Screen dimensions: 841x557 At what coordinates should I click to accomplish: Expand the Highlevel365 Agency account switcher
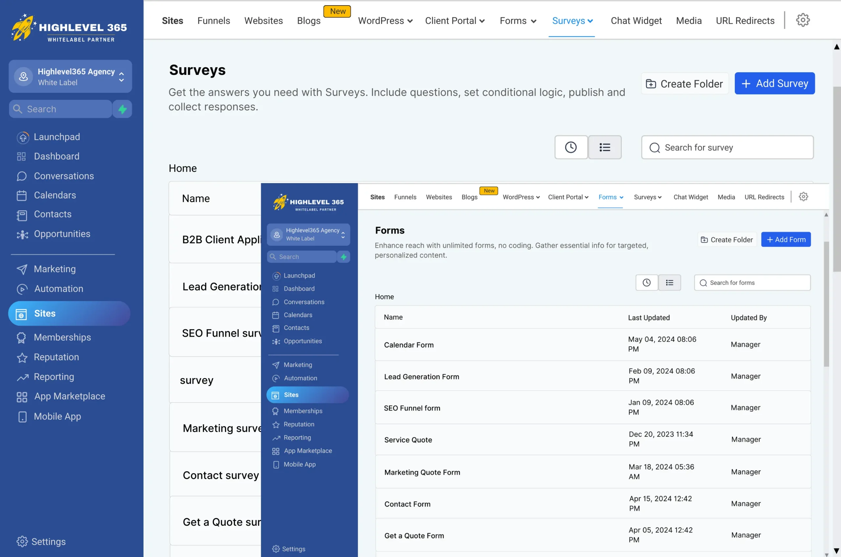click(x=70, y=77)
